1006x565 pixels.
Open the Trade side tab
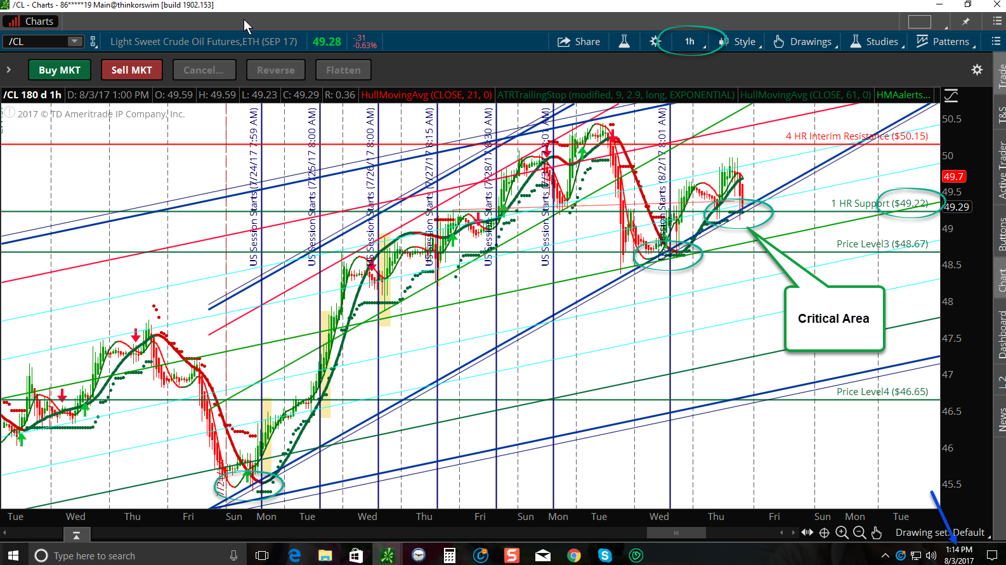1001,76
